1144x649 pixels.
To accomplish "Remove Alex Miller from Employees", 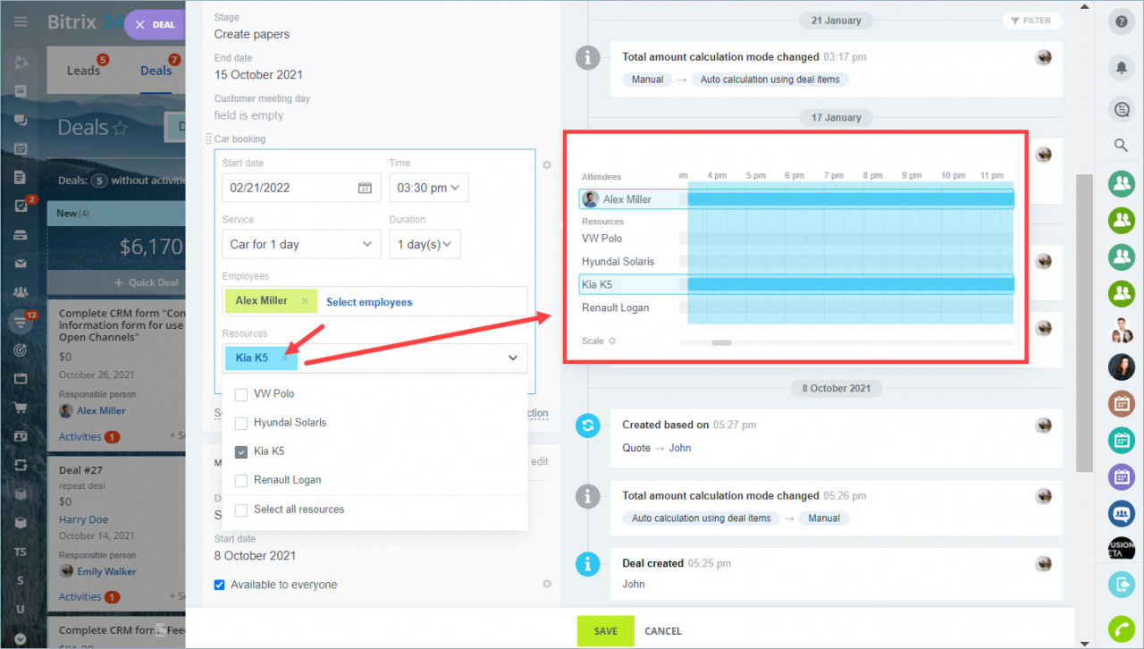I will pos(305,301).
